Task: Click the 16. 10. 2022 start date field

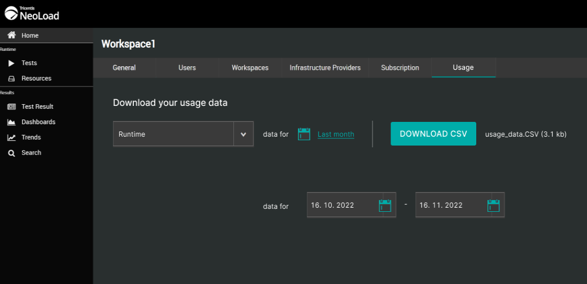Action: tap(341, 205)
